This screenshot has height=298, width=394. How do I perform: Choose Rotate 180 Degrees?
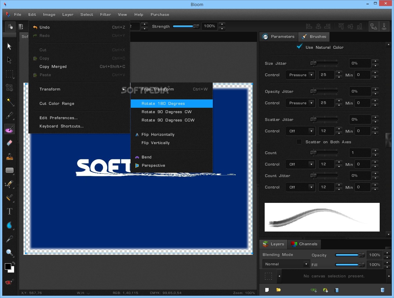172,103
